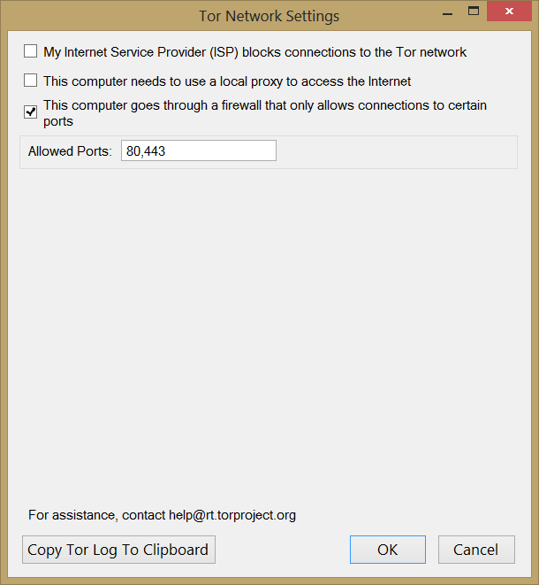Screen dimensions: 539x585
Task: Cancel the Tor Network Settings dialog
Action: pyautogui.click(x=476, y=550)
